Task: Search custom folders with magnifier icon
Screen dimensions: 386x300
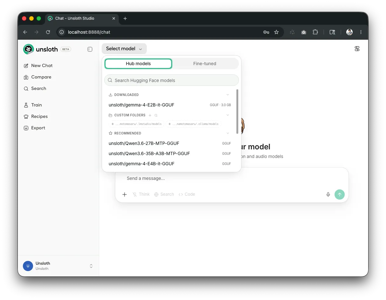Action: (x=156, y=115)
